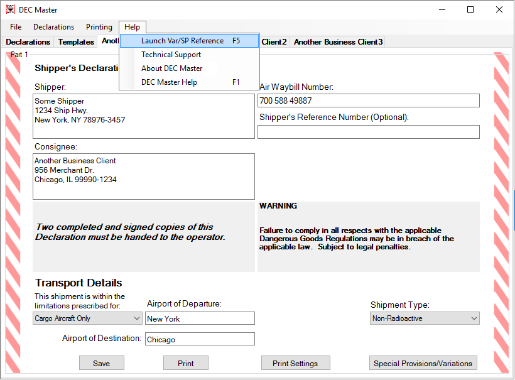
Task: Expand the Shipment Type Non-Radioactive dropdown
Action: point(425,318)
